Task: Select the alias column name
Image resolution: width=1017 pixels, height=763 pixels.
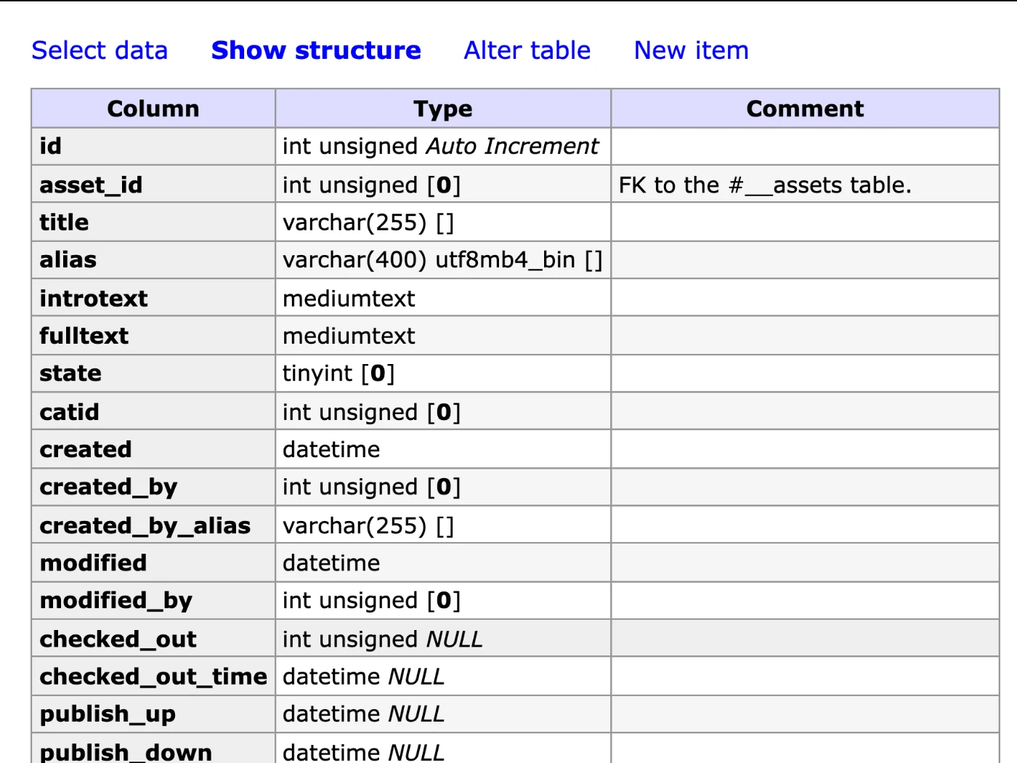Action: click(x=68, y=259)
